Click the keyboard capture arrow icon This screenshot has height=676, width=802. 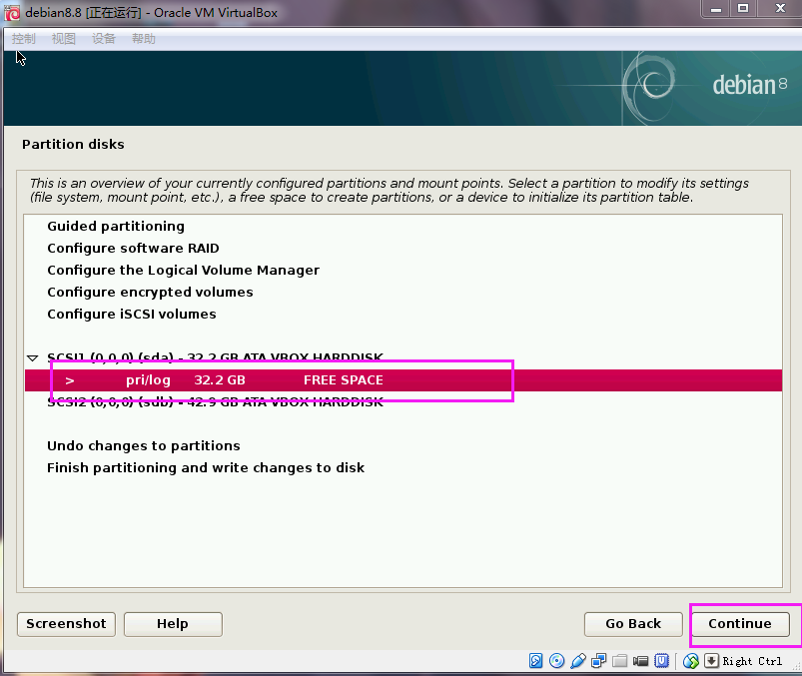point(711,661)
